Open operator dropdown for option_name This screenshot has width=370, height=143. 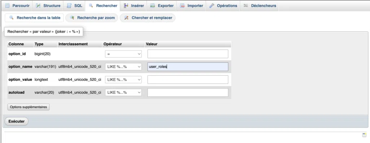coord(123,66)
